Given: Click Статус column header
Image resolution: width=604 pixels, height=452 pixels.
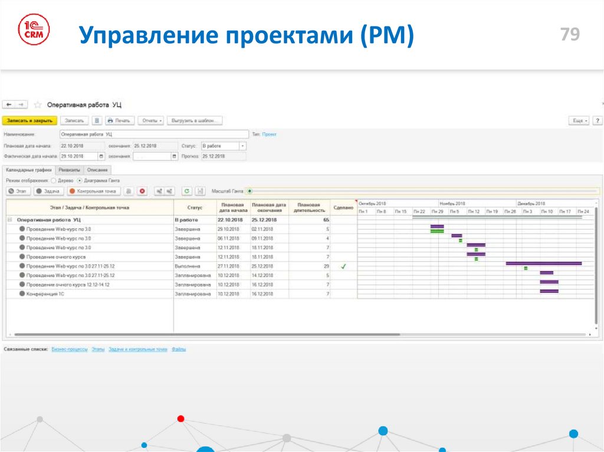Looking at the screenshot, I should (x=195, y=207).
